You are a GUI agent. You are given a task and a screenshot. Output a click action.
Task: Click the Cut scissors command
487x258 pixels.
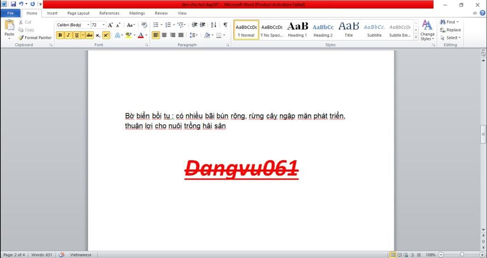[x=24, y=22]
